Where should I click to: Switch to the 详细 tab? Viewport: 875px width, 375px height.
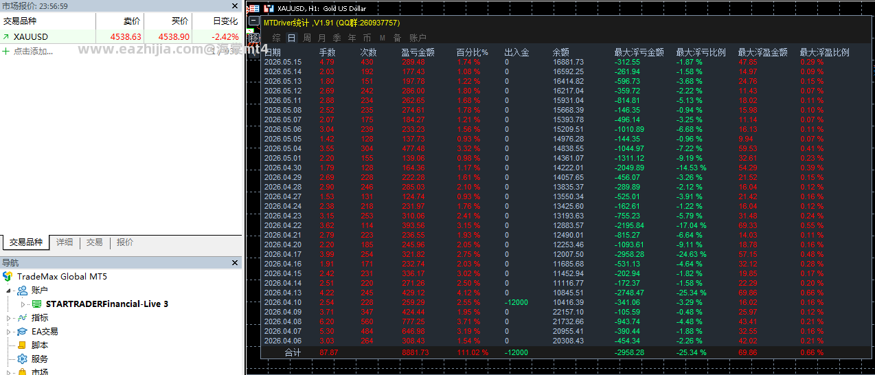tap(65, 242)
